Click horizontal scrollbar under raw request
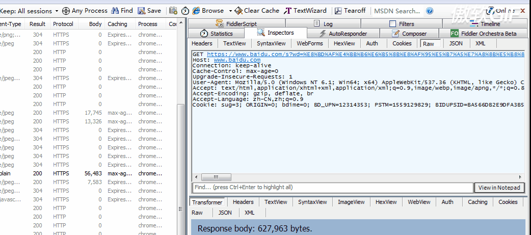The image size is (531, 235). pyautogui.click(x=357, y=177)
